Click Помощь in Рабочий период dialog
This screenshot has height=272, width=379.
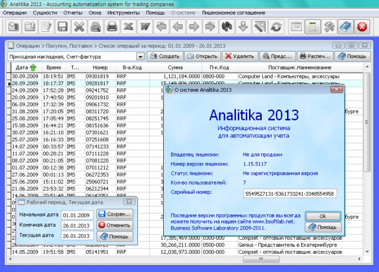pos(115,236)
